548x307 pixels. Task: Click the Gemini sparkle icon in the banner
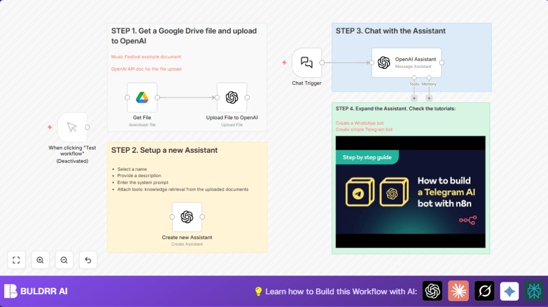click(x=509, y=291)
